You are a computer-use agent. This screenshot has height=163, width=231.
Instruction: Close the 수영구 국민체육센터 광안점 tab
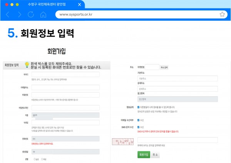[79, 5]
